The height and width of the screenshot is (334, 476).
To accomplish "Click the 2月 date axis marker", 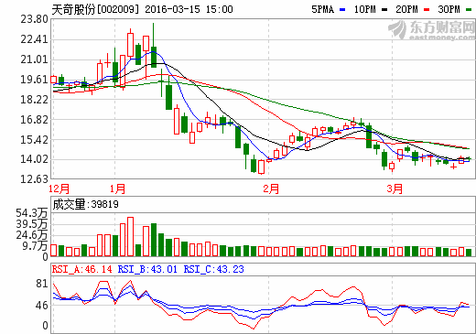I will [271, 189].
